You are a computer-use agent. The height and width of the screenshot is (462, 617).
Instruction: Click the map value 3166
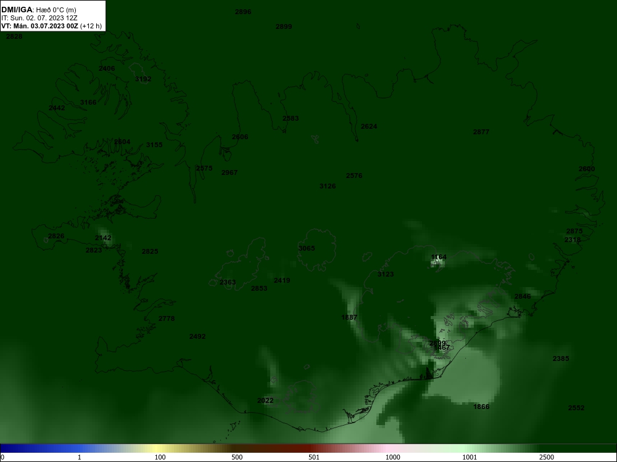click(88, 102)
